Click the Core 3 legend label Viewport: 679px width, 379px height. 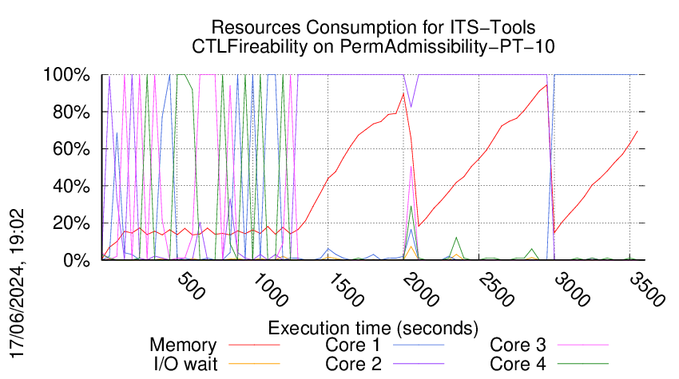point(518,345)
